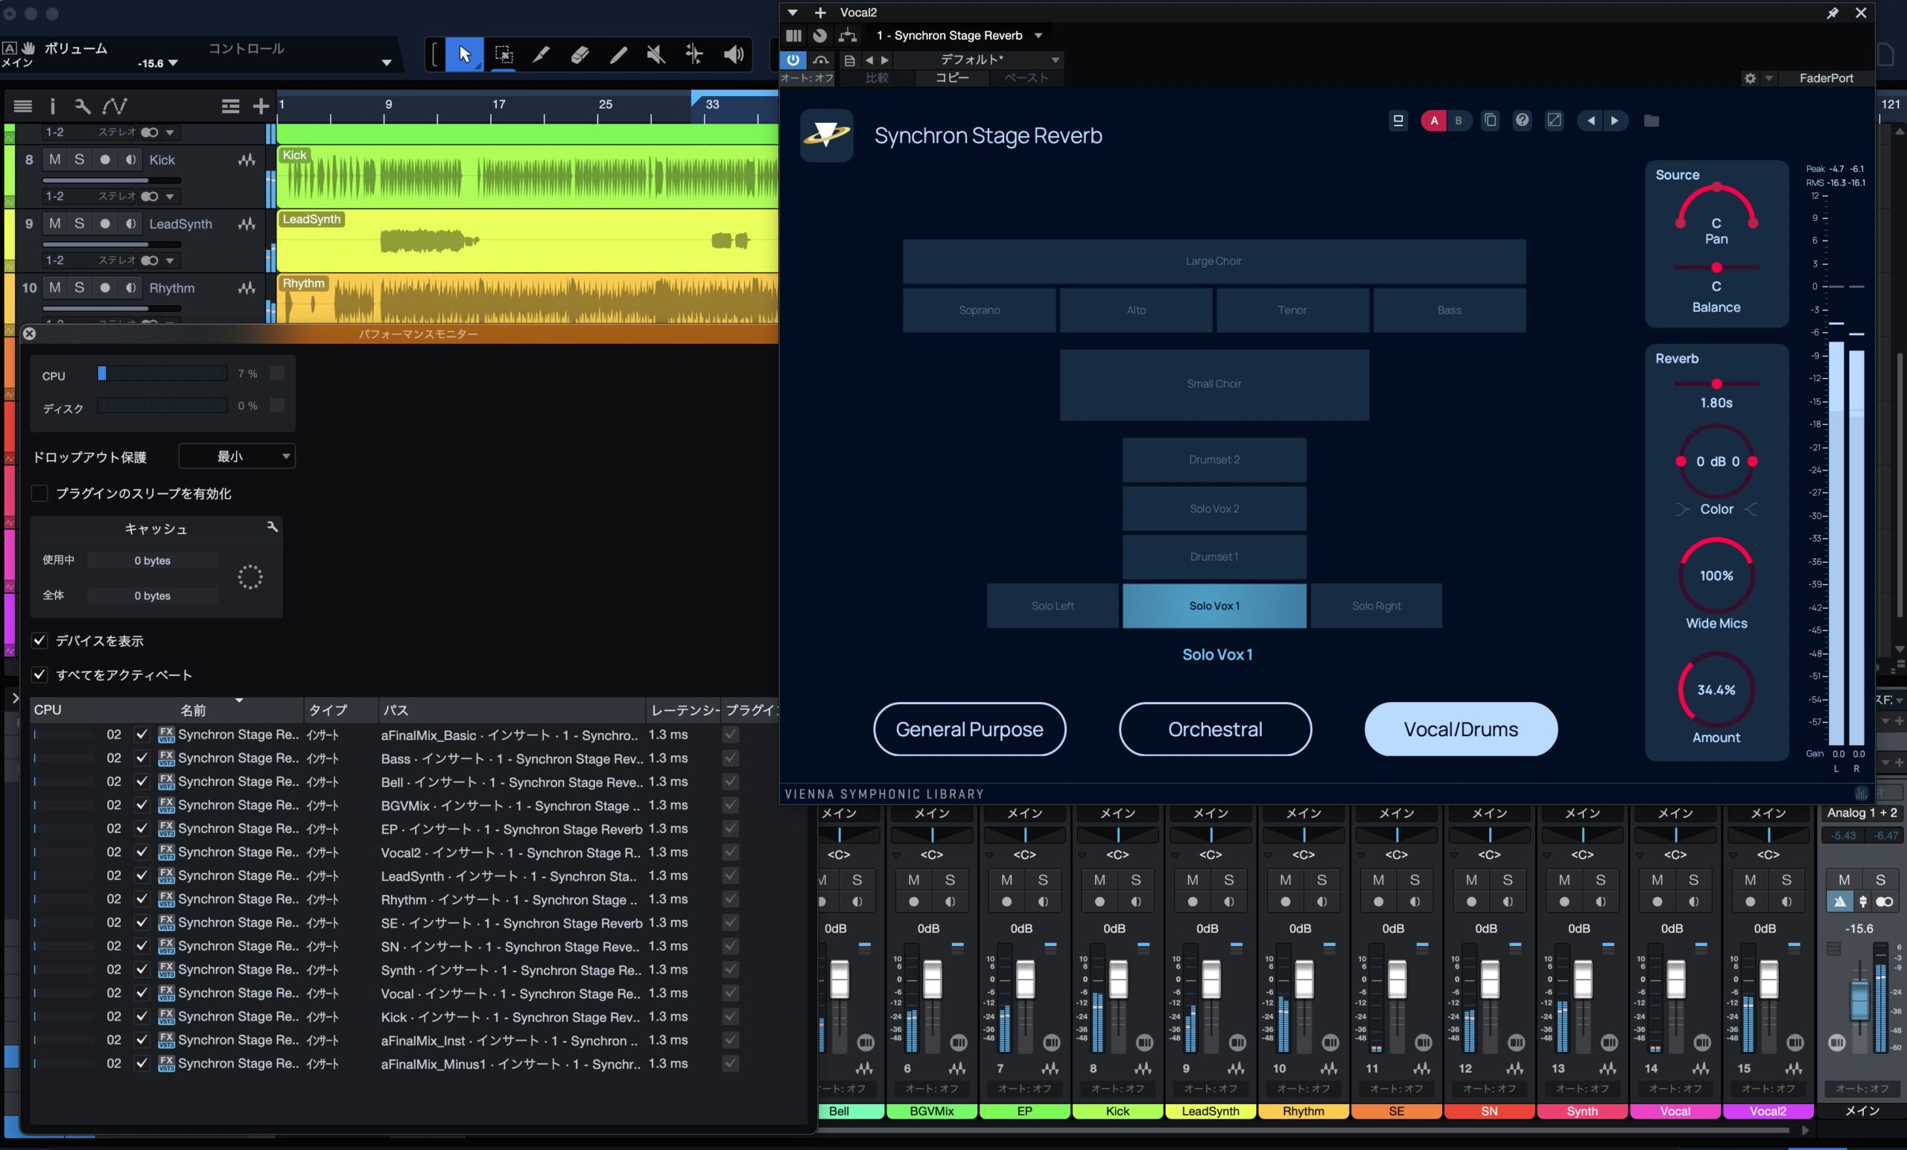Click the Amount 34.4% knob

(x=1716, y=689)
